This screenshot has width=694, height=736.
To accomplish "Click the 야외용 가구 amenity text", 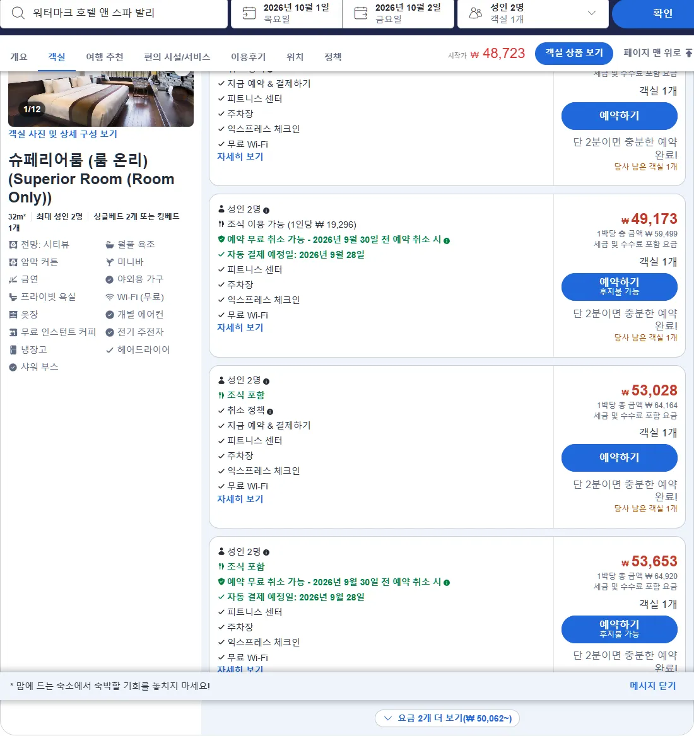I will click(141, 279).
